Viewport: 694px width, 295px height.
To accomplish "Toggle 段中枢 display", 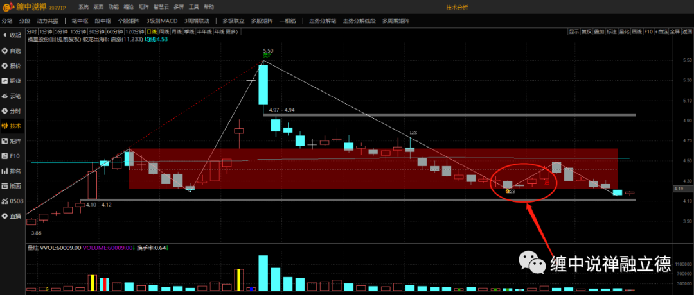I will tap(103, 21).
